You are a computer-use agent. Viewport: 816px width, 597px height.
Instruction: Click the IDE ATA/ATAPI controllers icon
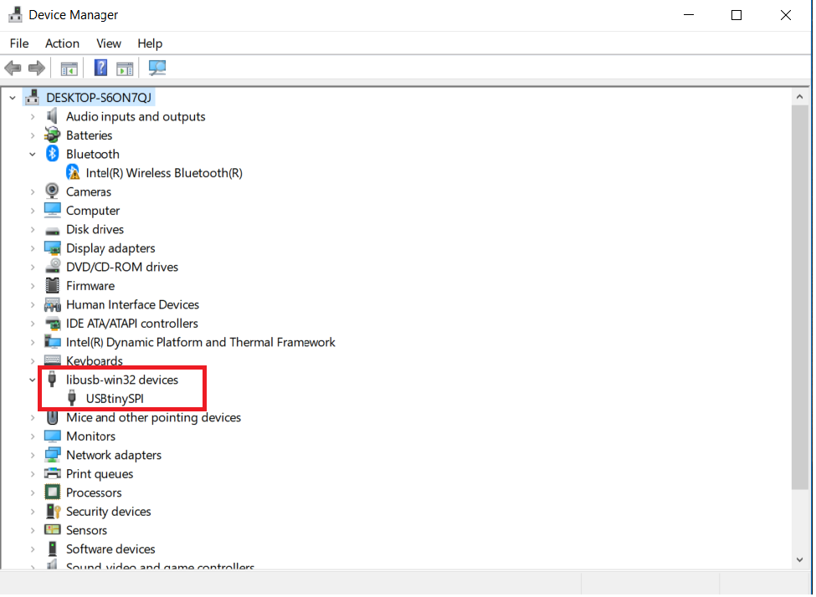point(52,324)
